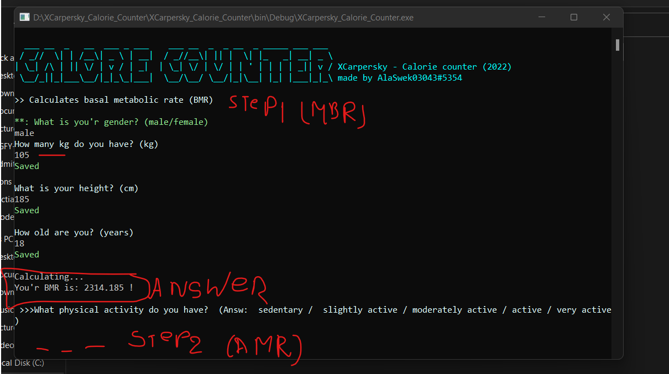This screenshot has width=669, height=374.
Task: Click 'Local Disk (C:)' in background Explorer sidebar
Action: coord(22,363)
